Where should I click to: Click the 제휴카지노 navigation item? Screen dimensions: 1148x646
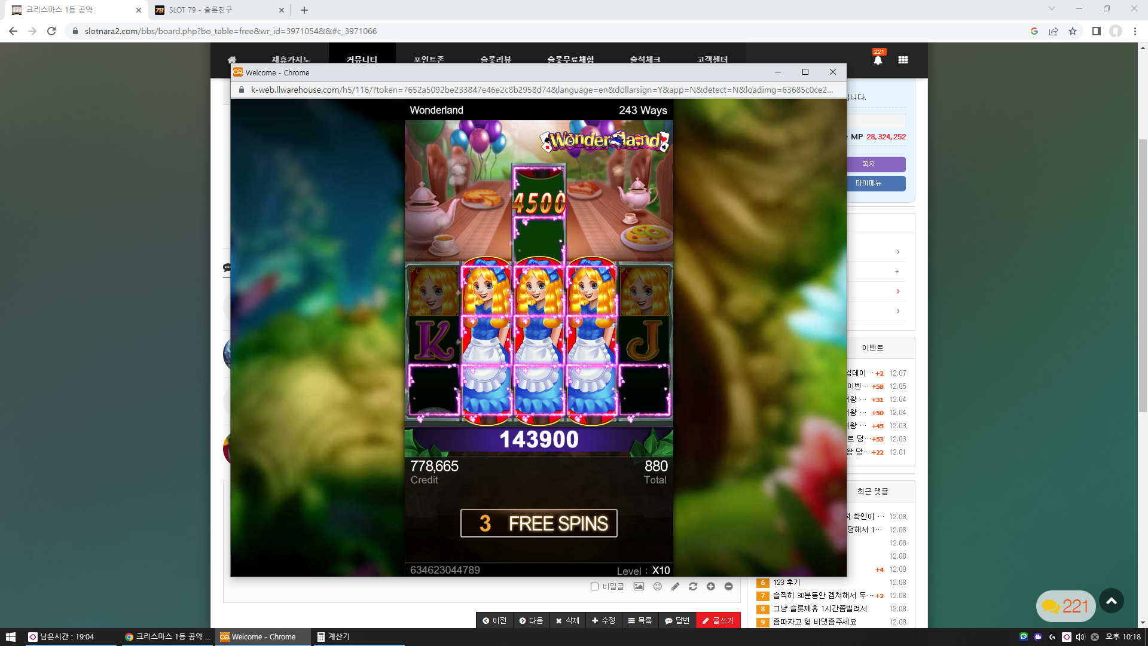click(291, 59)
